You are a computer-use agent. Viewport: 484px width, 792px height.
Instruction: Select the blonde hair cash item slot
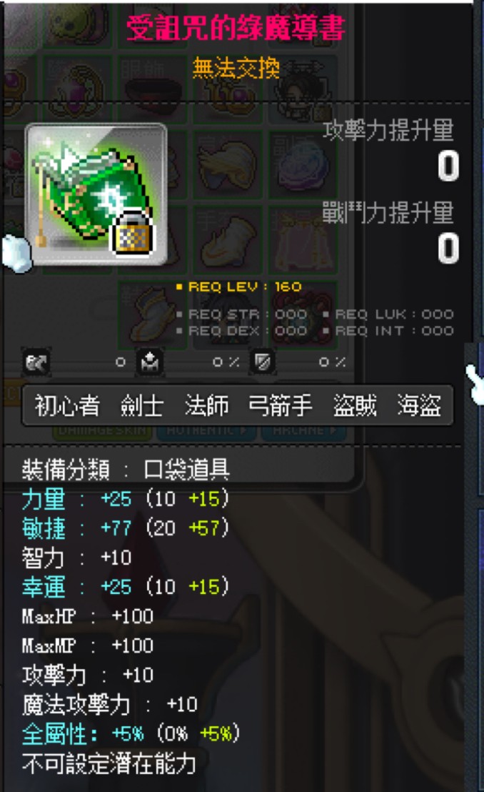coord(227,164)
